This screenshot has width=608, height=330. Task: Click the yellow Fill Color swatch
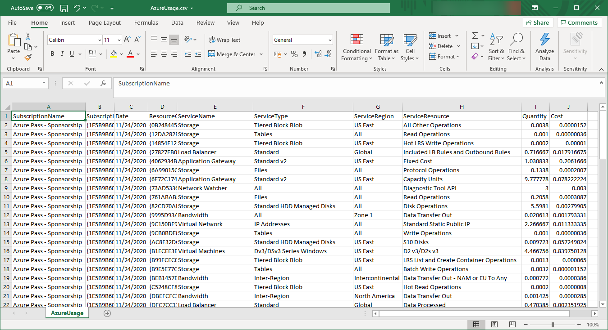click(x=114, y=54)
